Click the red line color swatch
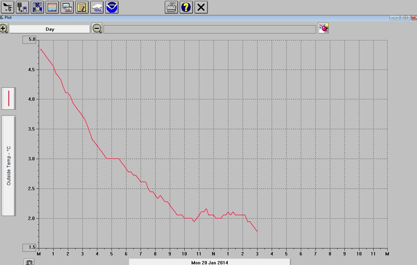Screen dimensions: 417x265 [x=9, y=98]
